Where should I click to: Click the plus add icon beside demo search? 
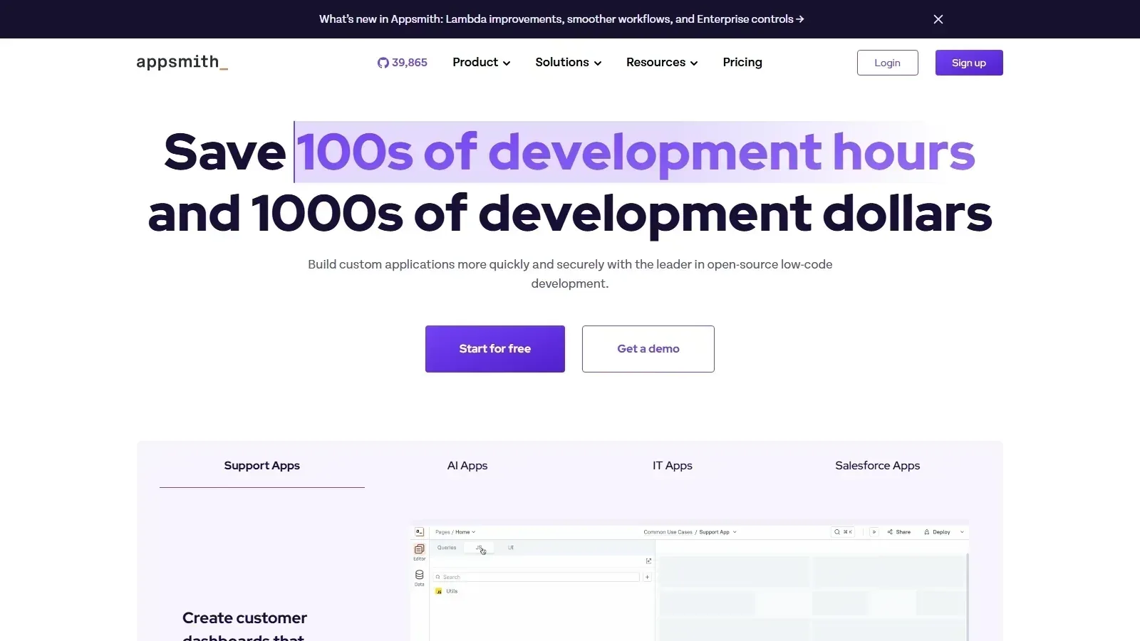point(647,577)
